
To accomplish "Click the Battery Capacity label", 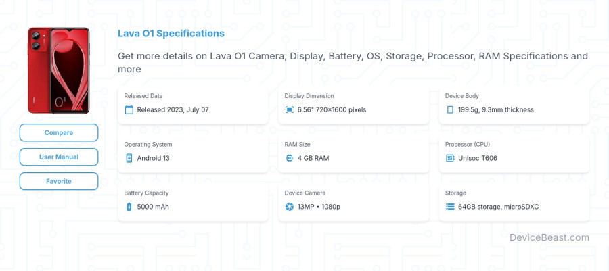I will (146, 193).
